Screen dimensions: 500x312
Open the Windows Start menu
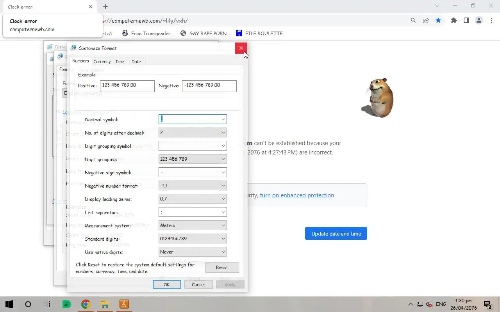9,304
